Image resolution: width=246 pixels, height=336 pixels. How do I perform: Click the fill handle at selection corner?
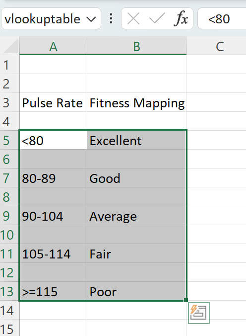186,300
